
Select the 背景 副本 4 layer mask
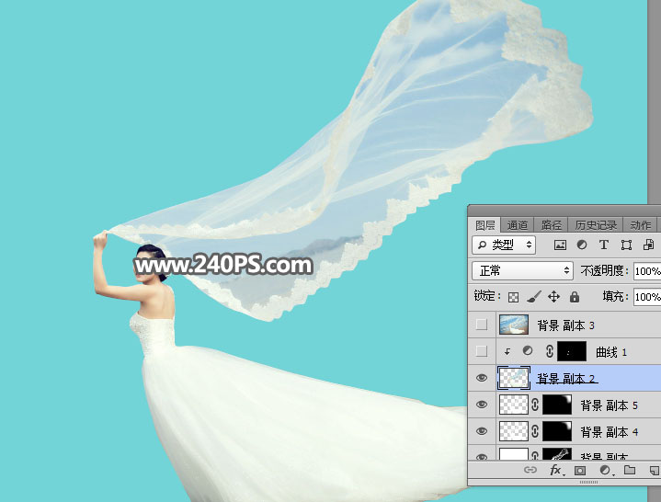(557, 431)
